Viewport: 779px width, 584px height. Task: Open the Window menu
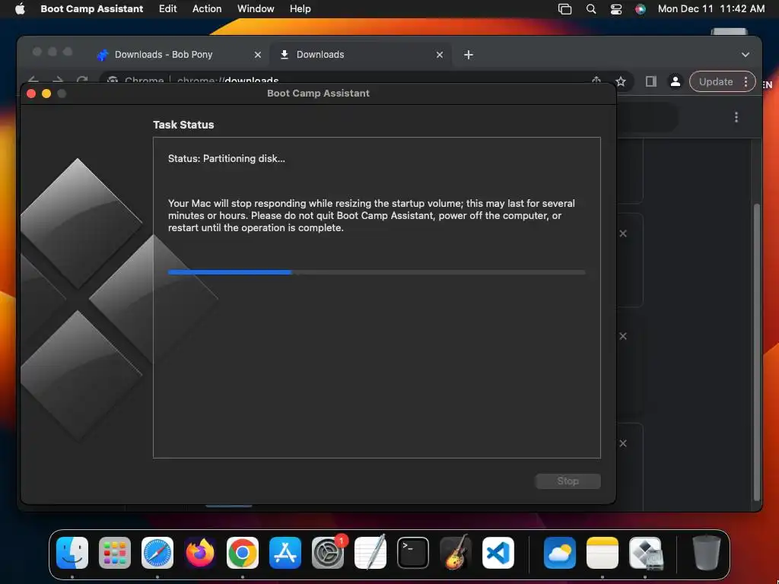pyautogui.click(x=256, y=8)
